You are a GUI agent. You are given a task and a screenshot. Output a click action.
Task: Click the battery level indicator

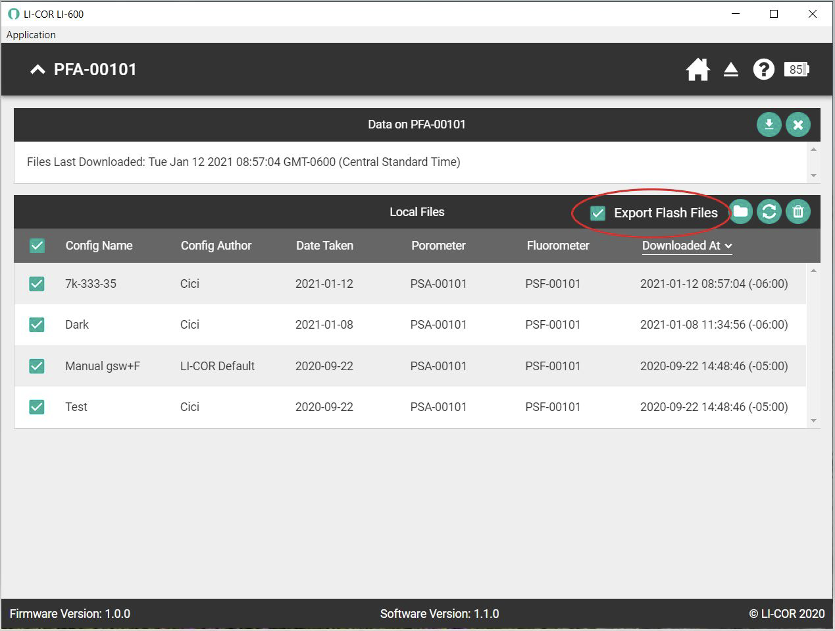pos(796,69)
